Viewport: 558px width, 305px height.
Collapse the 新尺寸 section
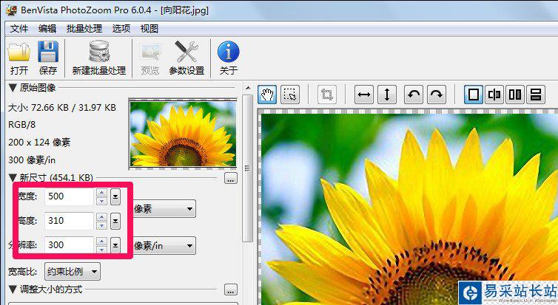(13, 177)
